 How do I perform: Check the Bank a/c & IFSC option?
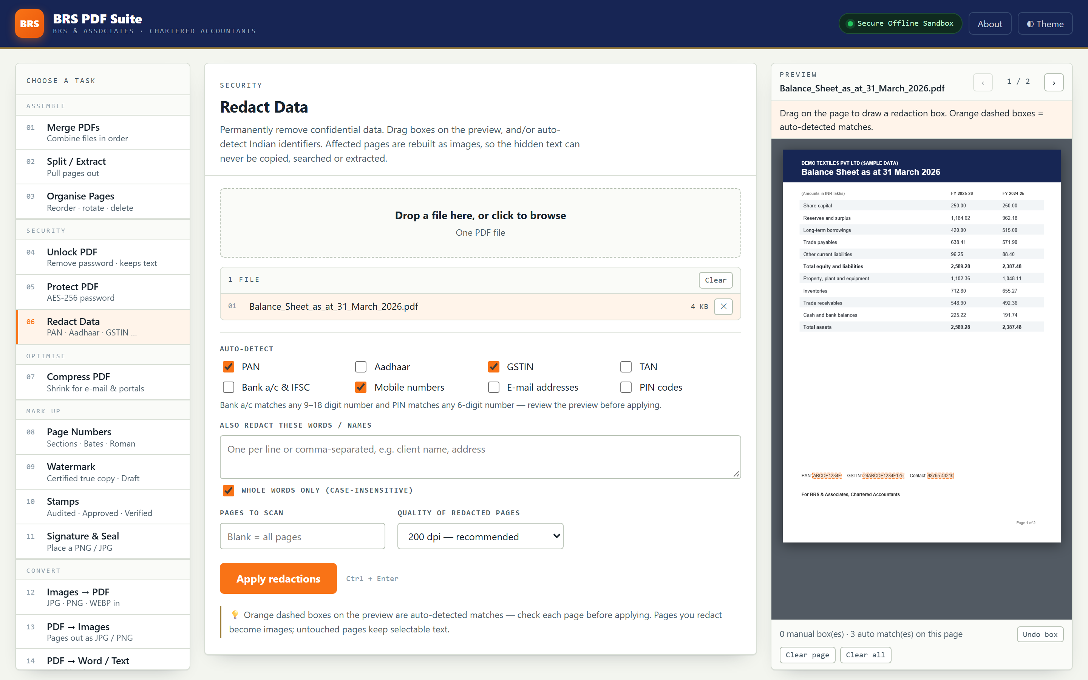[x=229, y=387]
